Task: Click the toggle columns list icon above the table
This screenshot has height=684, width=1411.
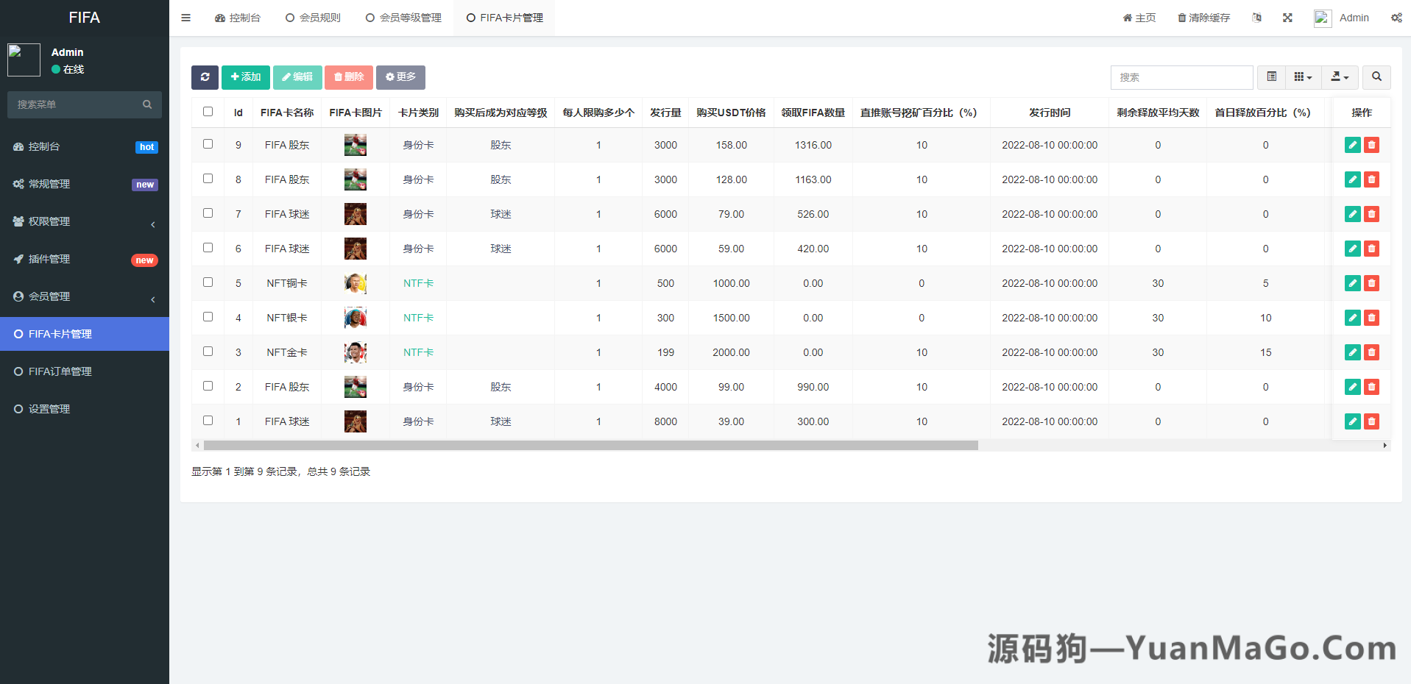Action: coord(1270,77)
